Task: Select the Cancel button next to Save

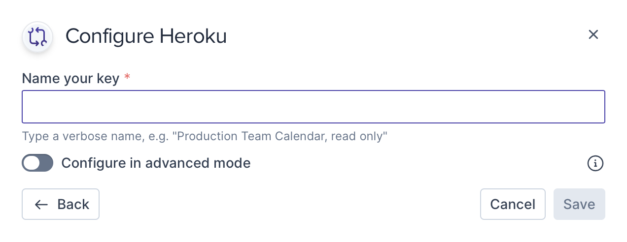Action: coord(513,204)
